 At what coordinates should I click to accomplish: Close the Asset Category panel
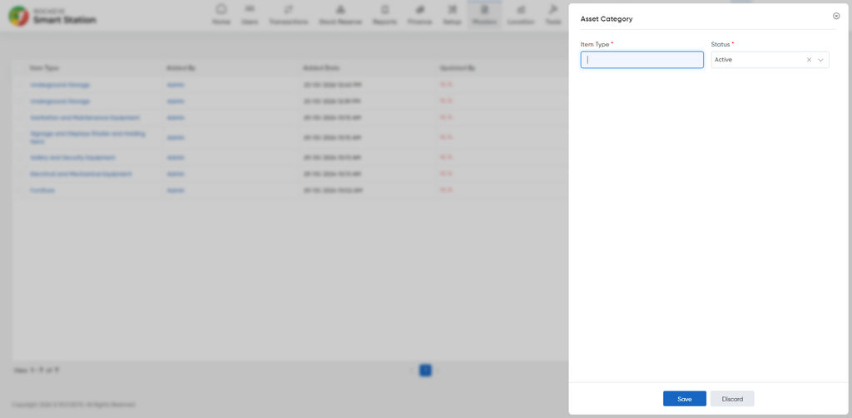[x=836, y=16]
